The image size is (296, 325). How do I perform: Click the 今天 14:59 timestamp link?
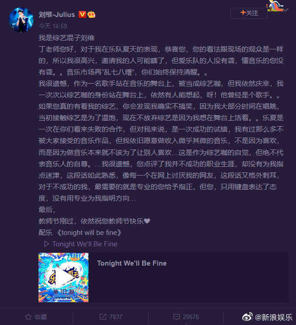[x=53, y=27]
